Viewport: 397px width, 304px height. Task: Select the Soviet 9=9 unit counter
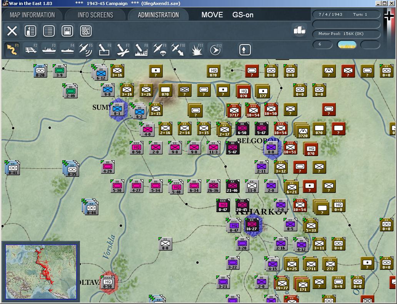338,282
